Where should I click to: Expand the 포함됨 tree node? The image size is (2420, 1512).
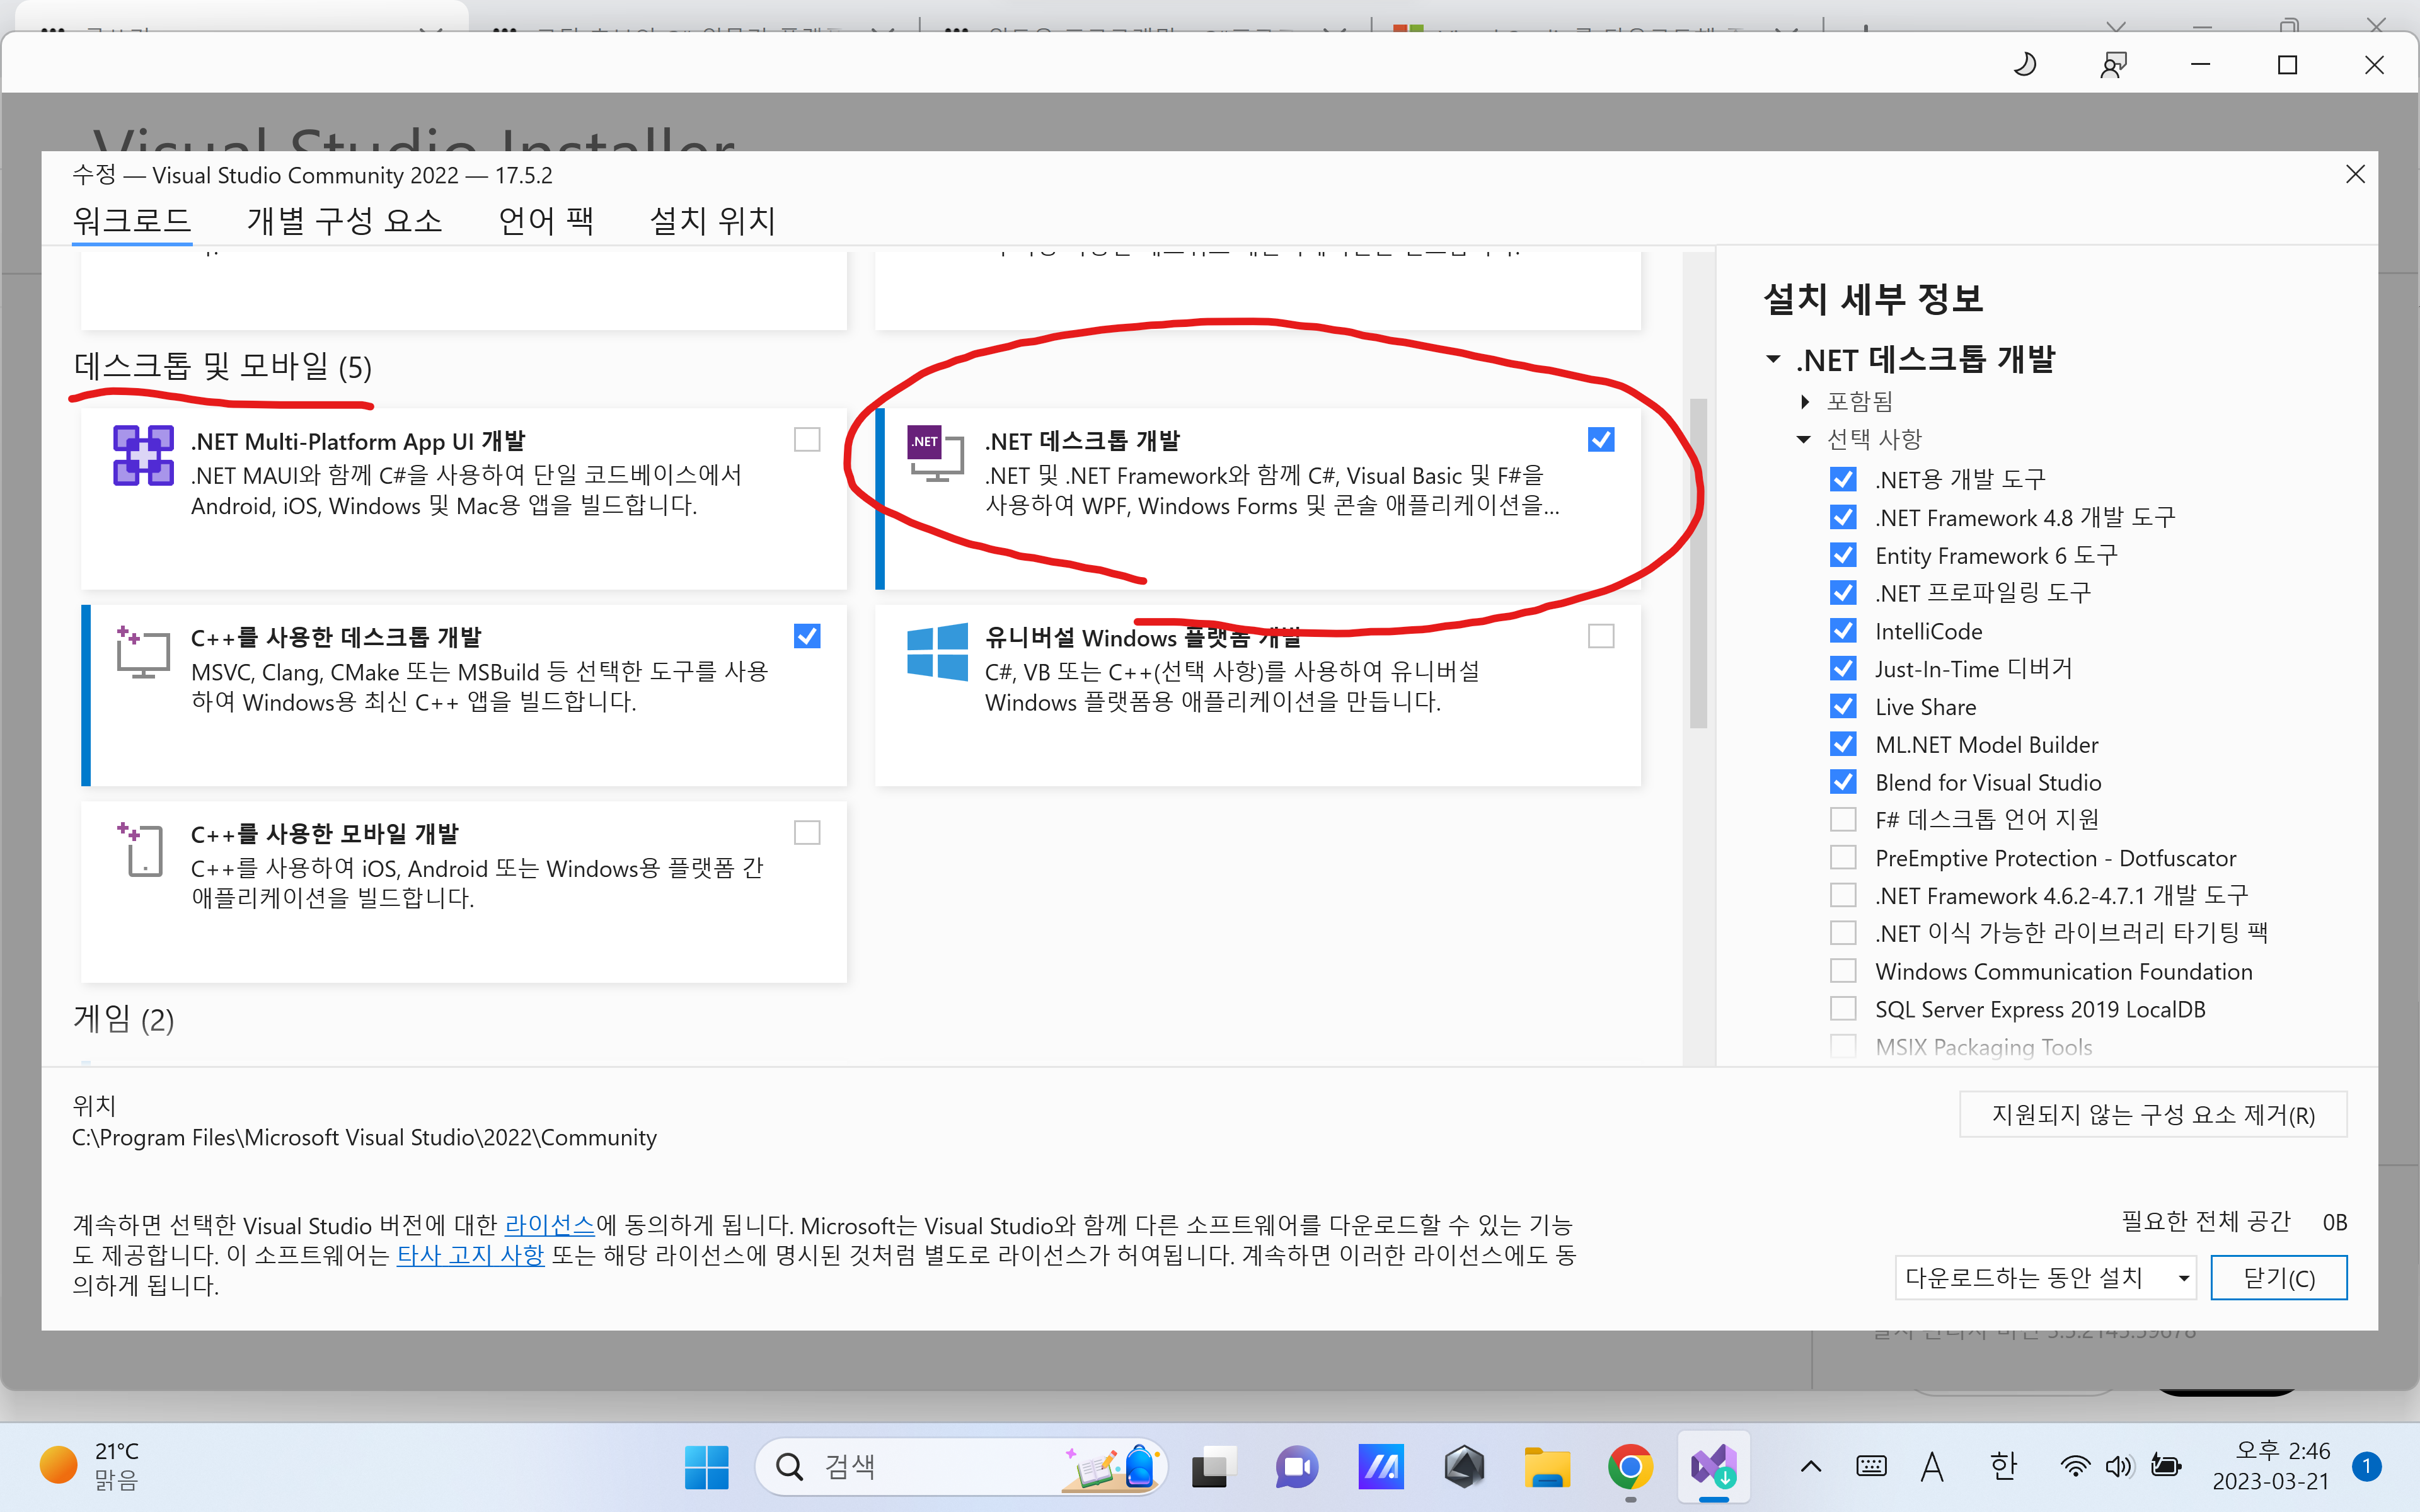point(1805,402)
